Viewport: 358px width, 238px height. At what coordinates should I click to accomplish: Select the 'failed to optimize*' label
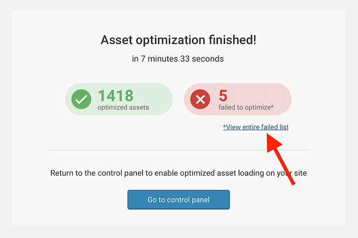pyautogui.click(x=246, y=108)
